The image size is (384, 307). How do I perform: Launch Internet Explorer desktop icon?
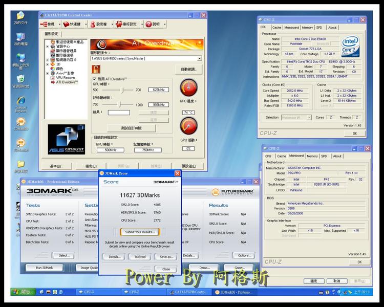coord(21,104)
